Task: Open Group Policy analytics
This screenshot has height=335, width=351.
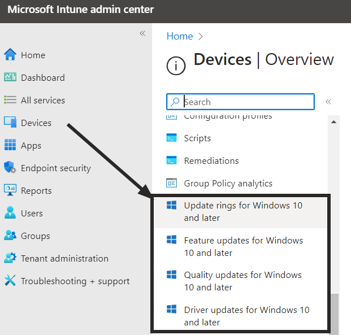Action: click(228, 184)
